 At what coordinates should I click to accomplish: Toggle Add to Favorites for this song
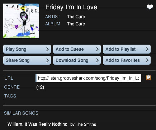pyautogui.click(x=127, y=60)
